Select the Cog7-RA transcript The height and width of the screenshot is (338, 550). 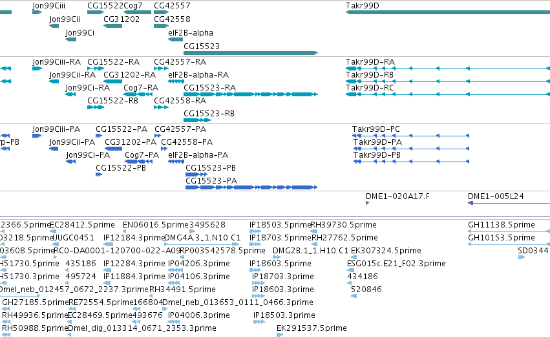point(138,94)
